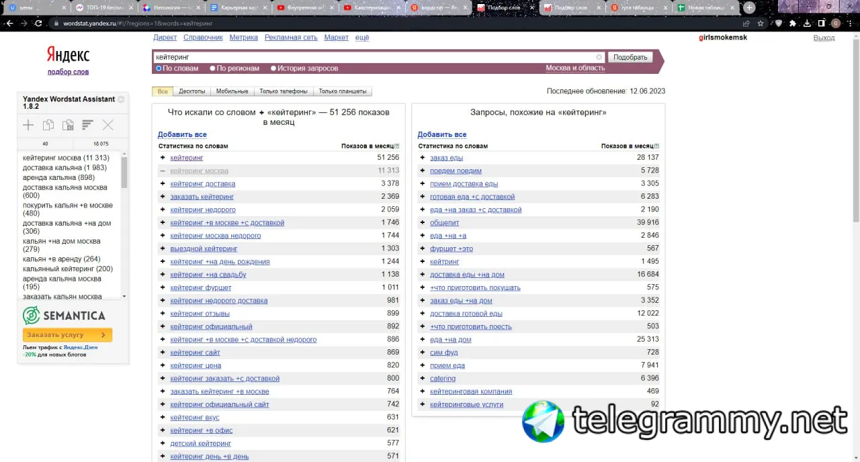Click help icon by right 'Показов в месяц'
The height and width of the screenshot is (462, 860).
click(x=656, y=146)
